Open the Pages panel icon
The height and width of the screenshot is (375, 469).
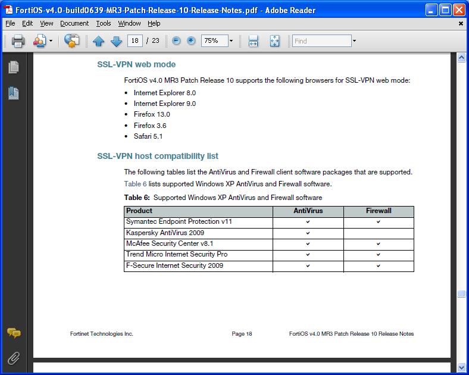click(14, 67)
